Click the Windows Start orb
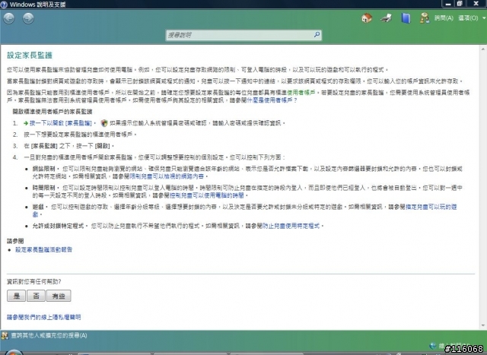 (14, 352)
